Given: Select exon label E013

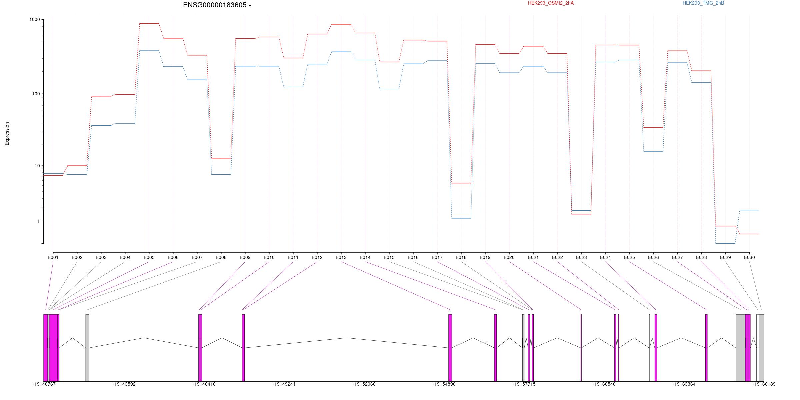Looking at the screenshot, I should pos(341,257).
